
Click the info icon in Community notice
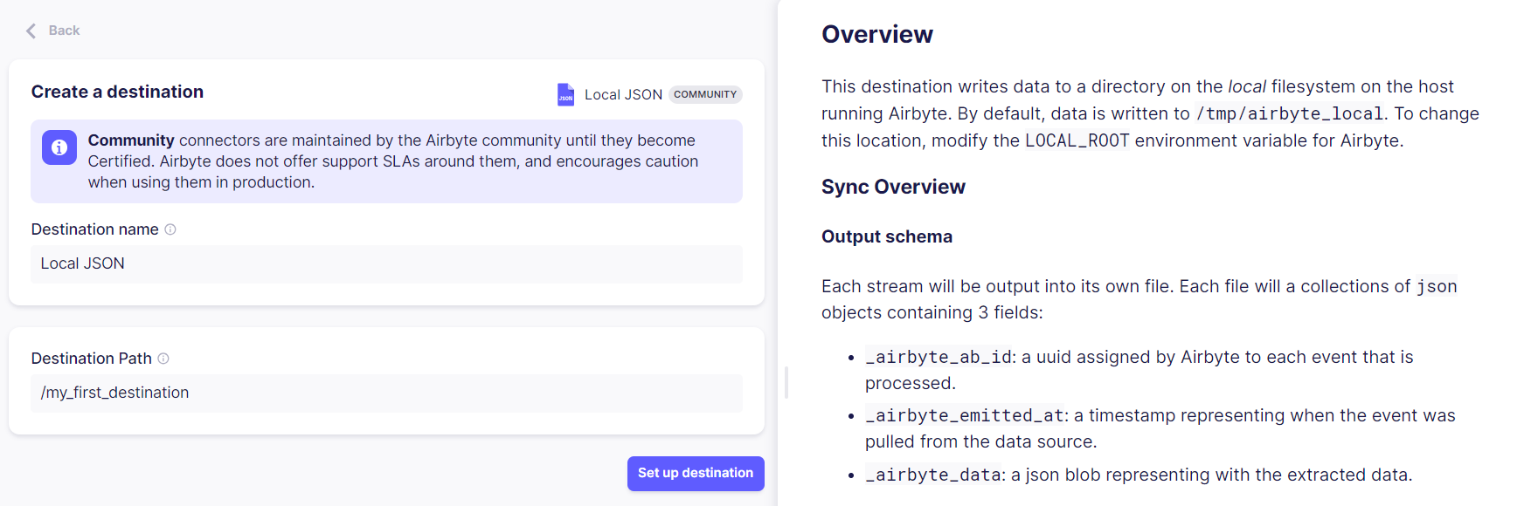(x=59, y=147)
